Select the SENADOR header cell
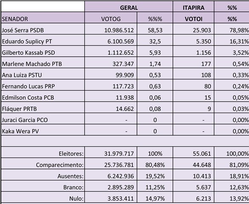 (43, 18)
